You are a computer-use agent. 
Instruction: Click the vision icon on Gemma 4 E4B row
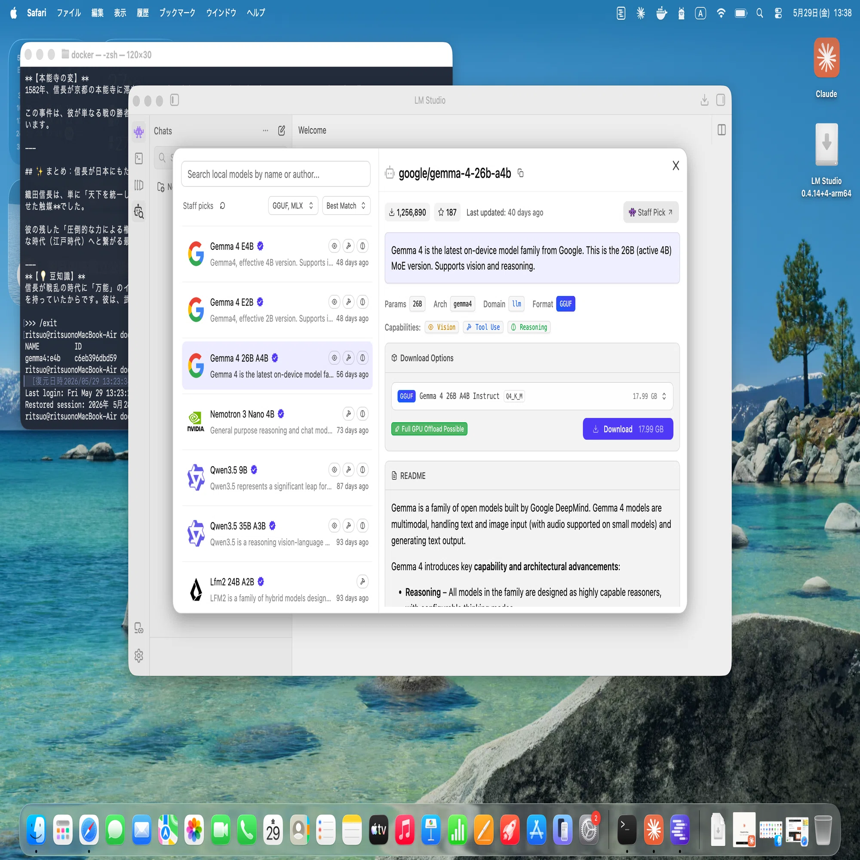point(334,246)
